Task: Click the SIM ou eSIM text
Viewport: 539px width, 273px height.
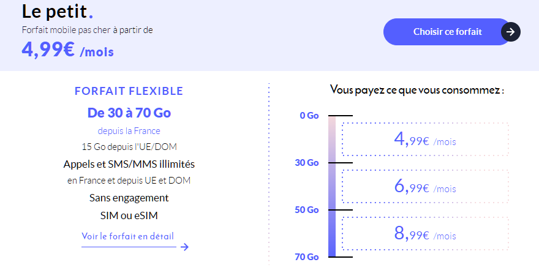Action: (x=129, y=215)
